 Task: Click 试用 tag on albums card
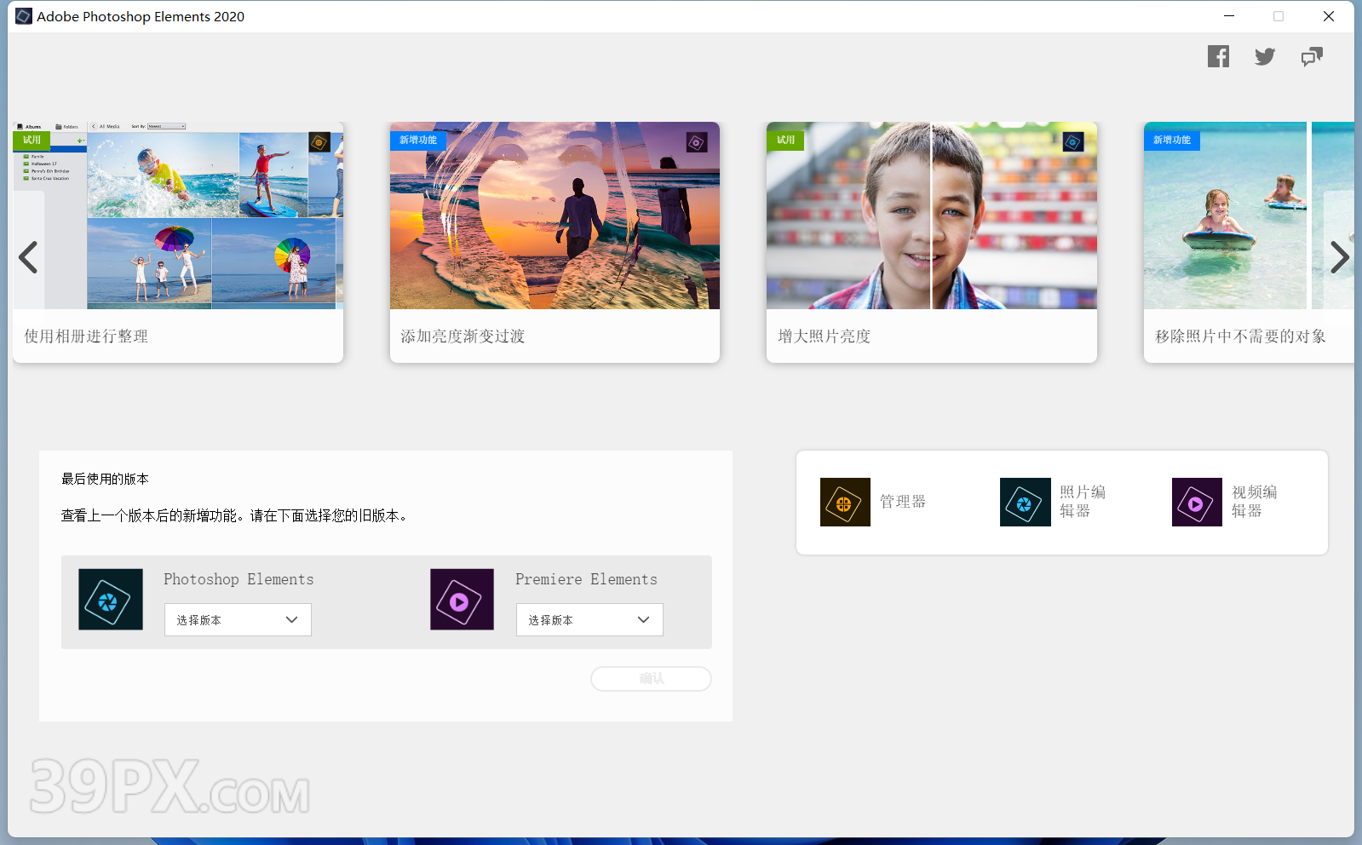[32, 140]
